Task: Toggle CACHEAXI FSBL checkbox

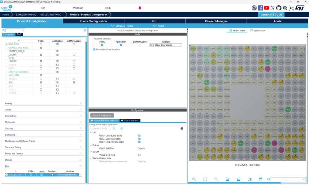Action: point(41,44)
